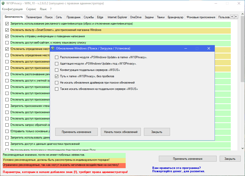Uncheck «Путь к папке W10Privacy, без пробелов»
Viewport: 245px width, 176px height.
[x=56, y=76]
